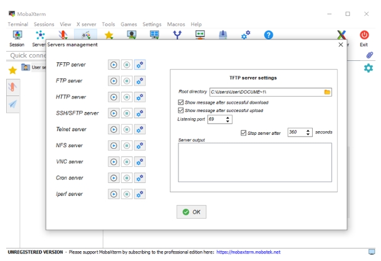Open the Macros menu

point(176,24)
